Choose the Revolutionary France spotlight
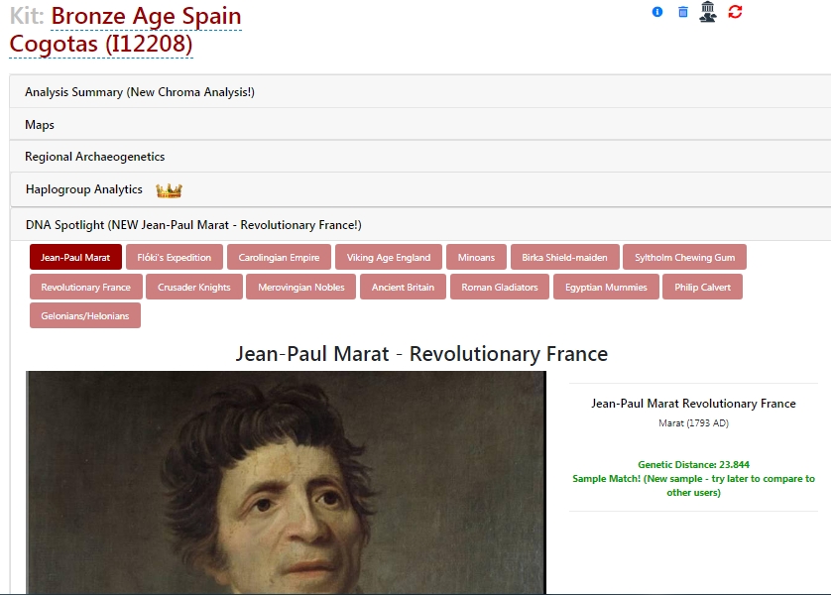This screenshot has height=595, width=831. (86, 287)
